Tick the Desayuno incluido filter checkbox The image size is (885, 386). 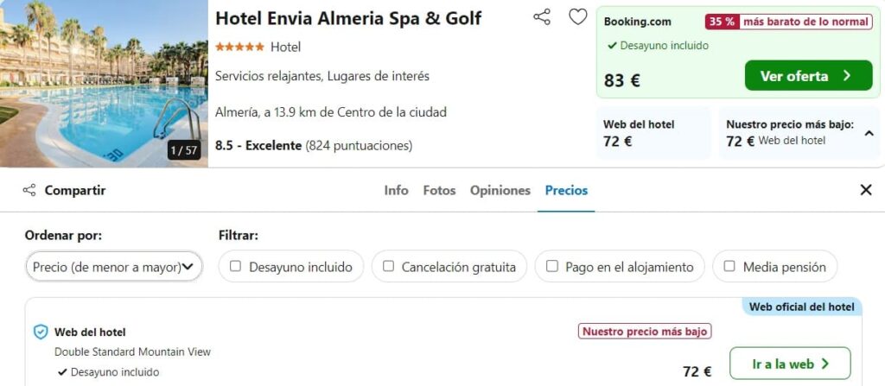click(x=236, y=266)
